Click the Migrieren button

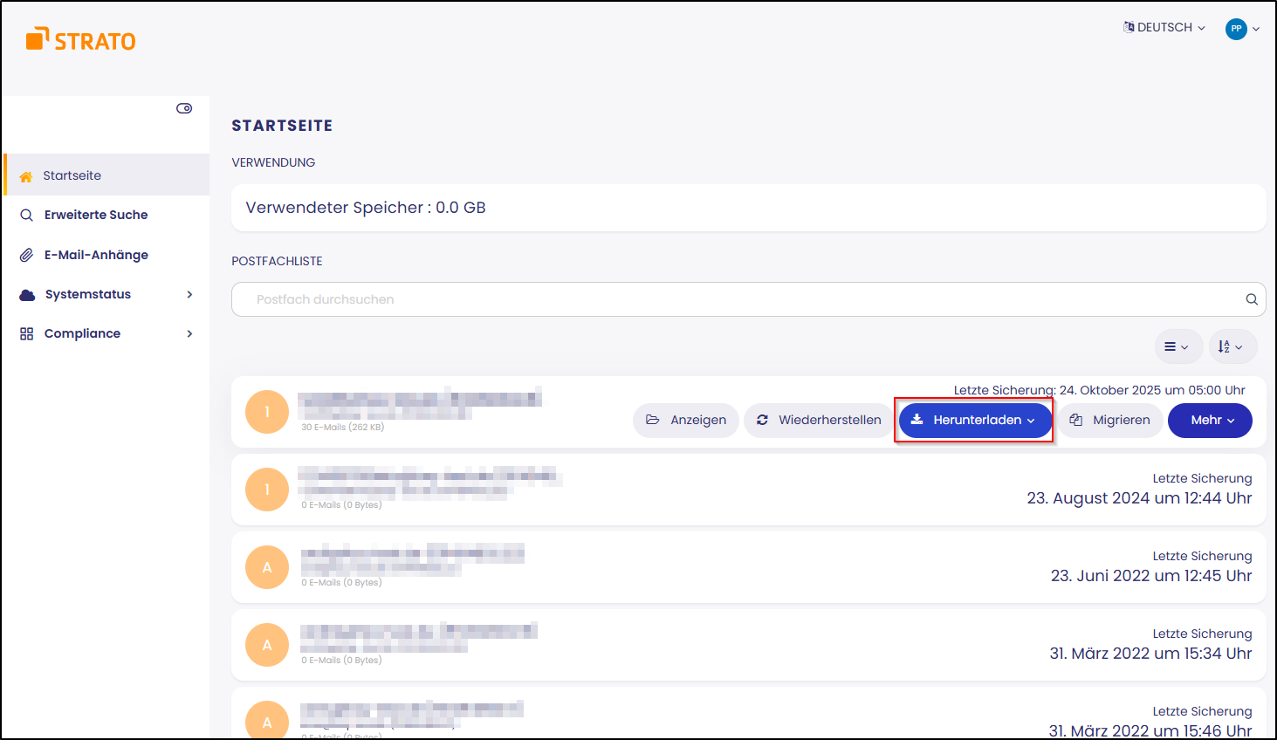click(1110, 420)
